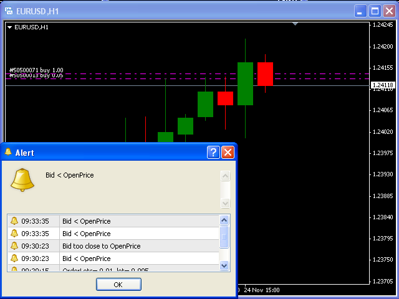Close the Alert dialog with the X
This screenshot has width=399, height=299.
coord(228,153)
